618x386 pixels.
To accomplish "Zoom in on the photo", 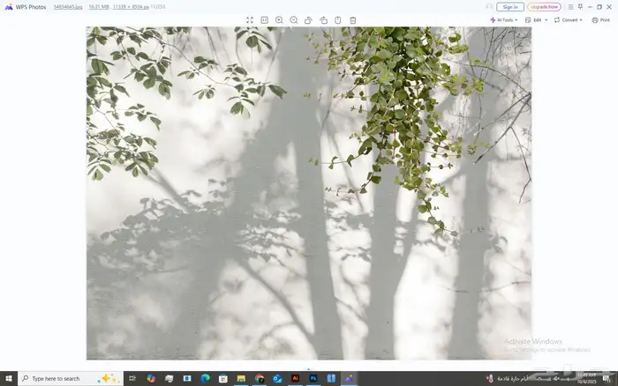I will [279, 19].
